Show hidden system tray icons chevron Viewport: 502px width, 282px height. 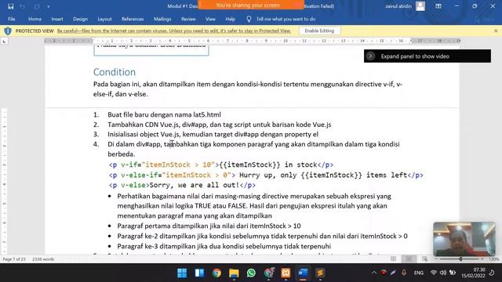[373, 273]
